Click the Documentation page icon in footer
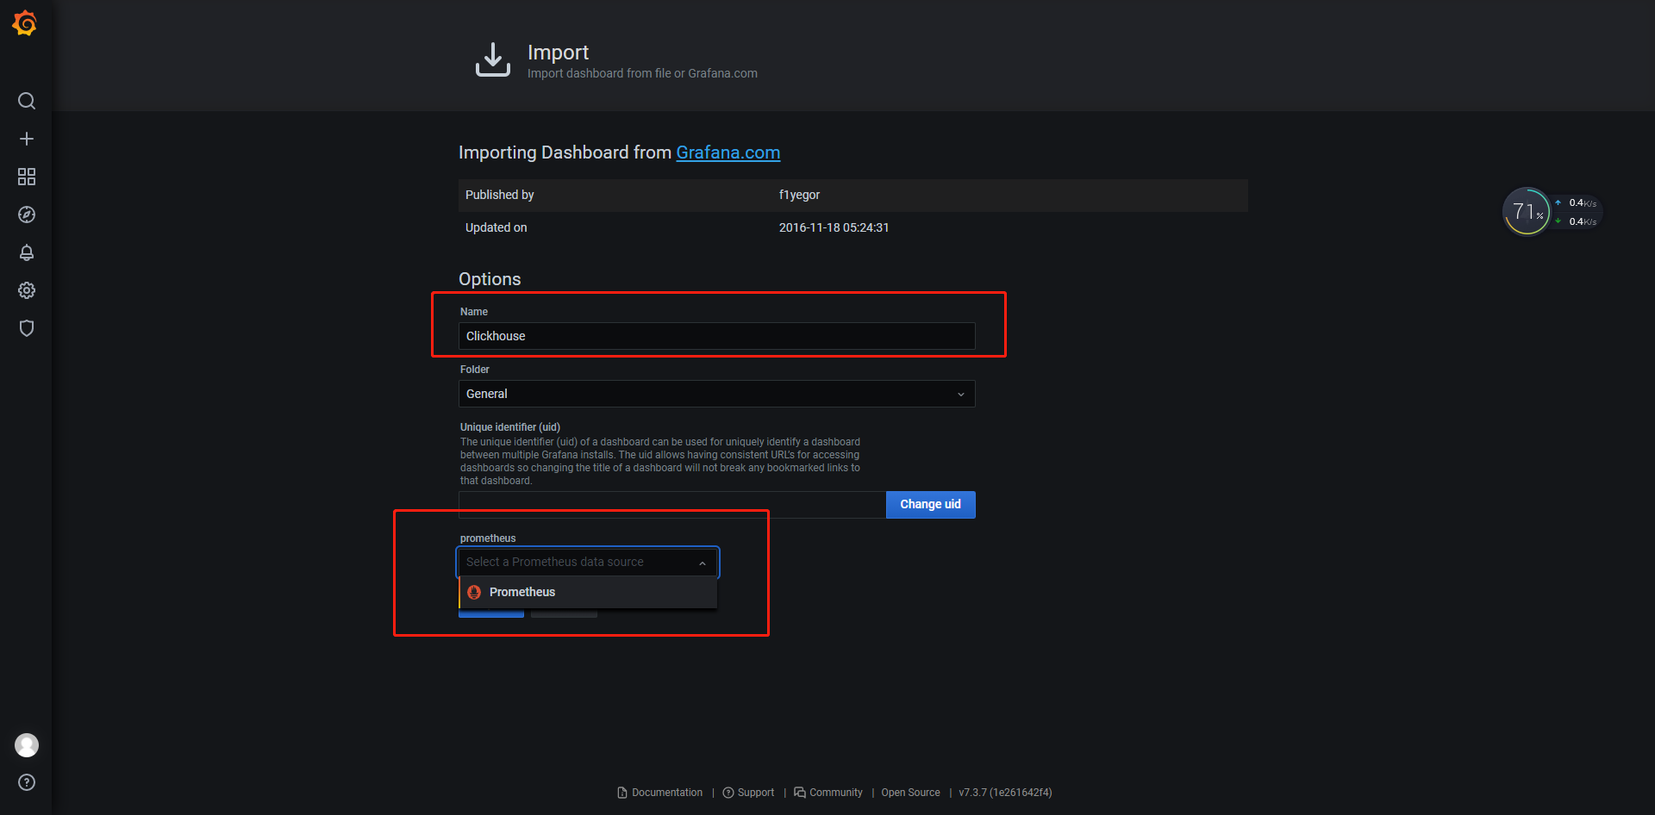This screenshot has width=1655, height=815. [x=622, y=793]
